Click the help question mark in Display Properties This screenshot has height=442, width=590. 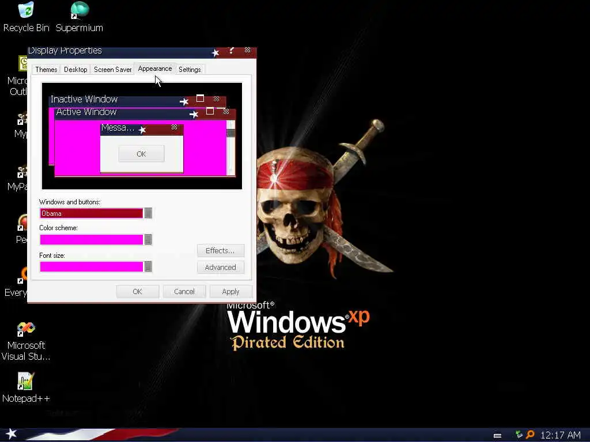pos(232,51)
